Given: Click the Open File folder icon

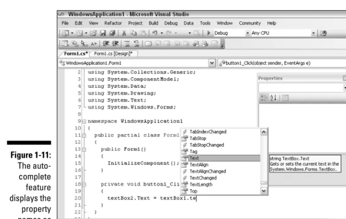Looking at the screenshot, I should tap(93, 33).
